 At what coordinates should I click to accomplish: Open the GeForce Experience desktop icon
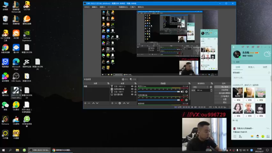(x=27, y=36)
